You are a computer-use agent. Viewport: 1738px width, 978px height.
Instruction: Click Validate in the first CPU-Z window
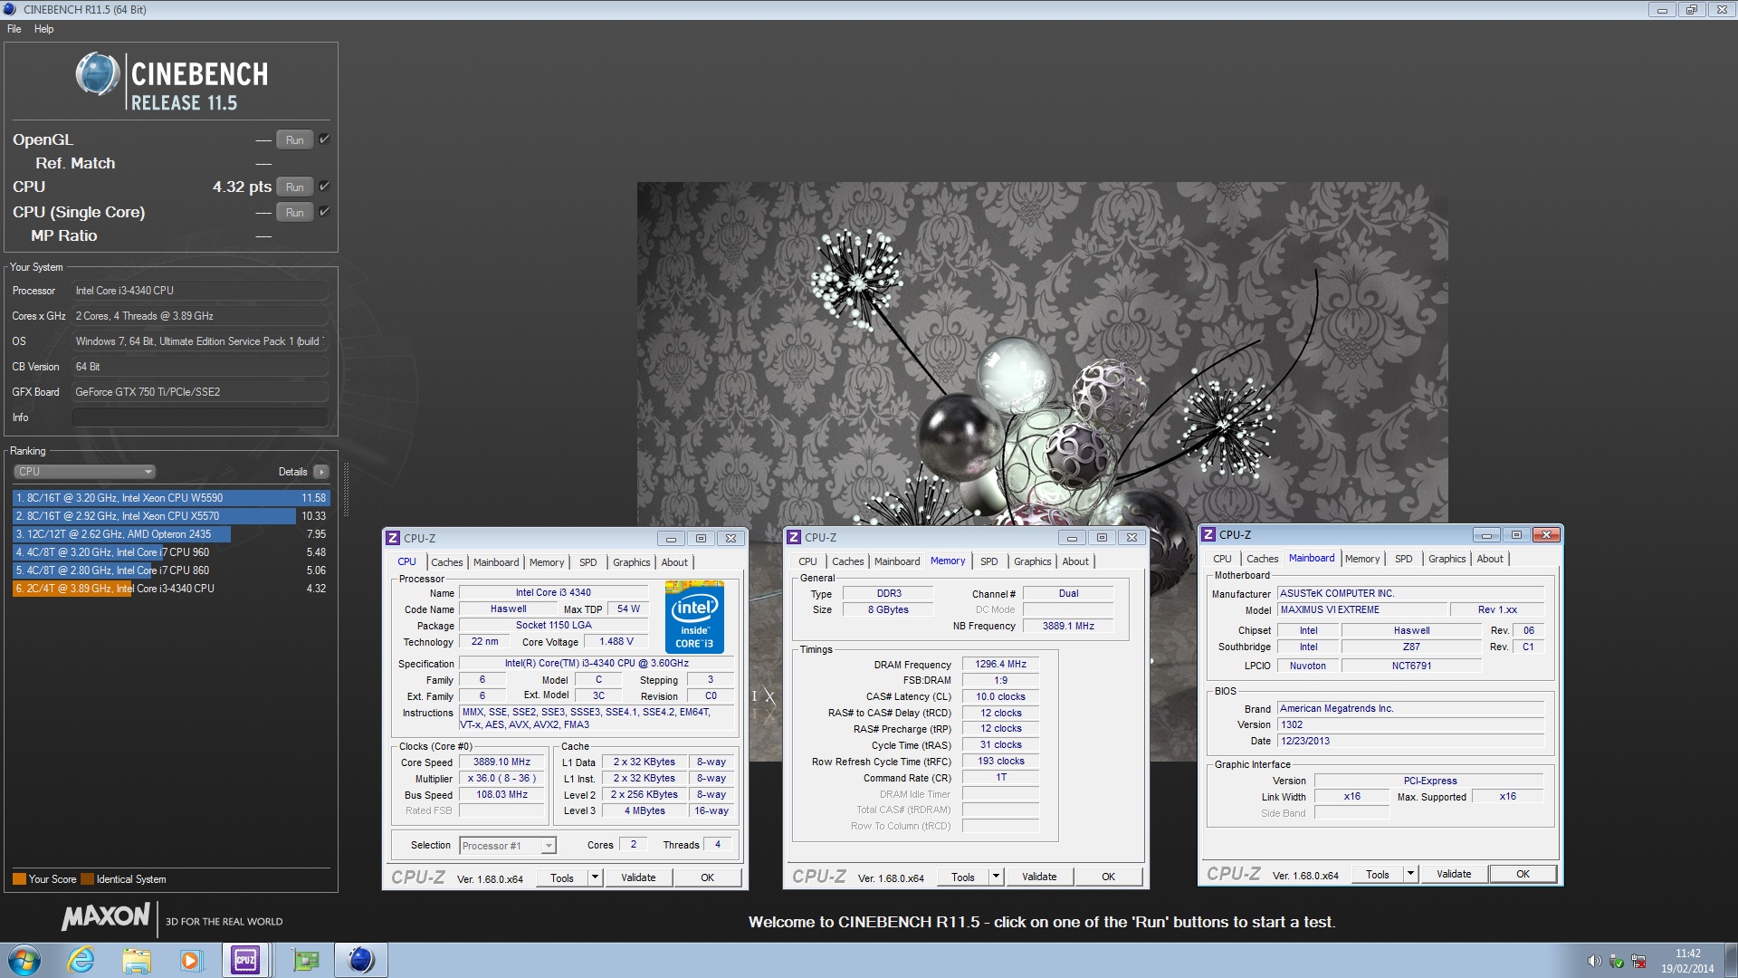[638, 877]
